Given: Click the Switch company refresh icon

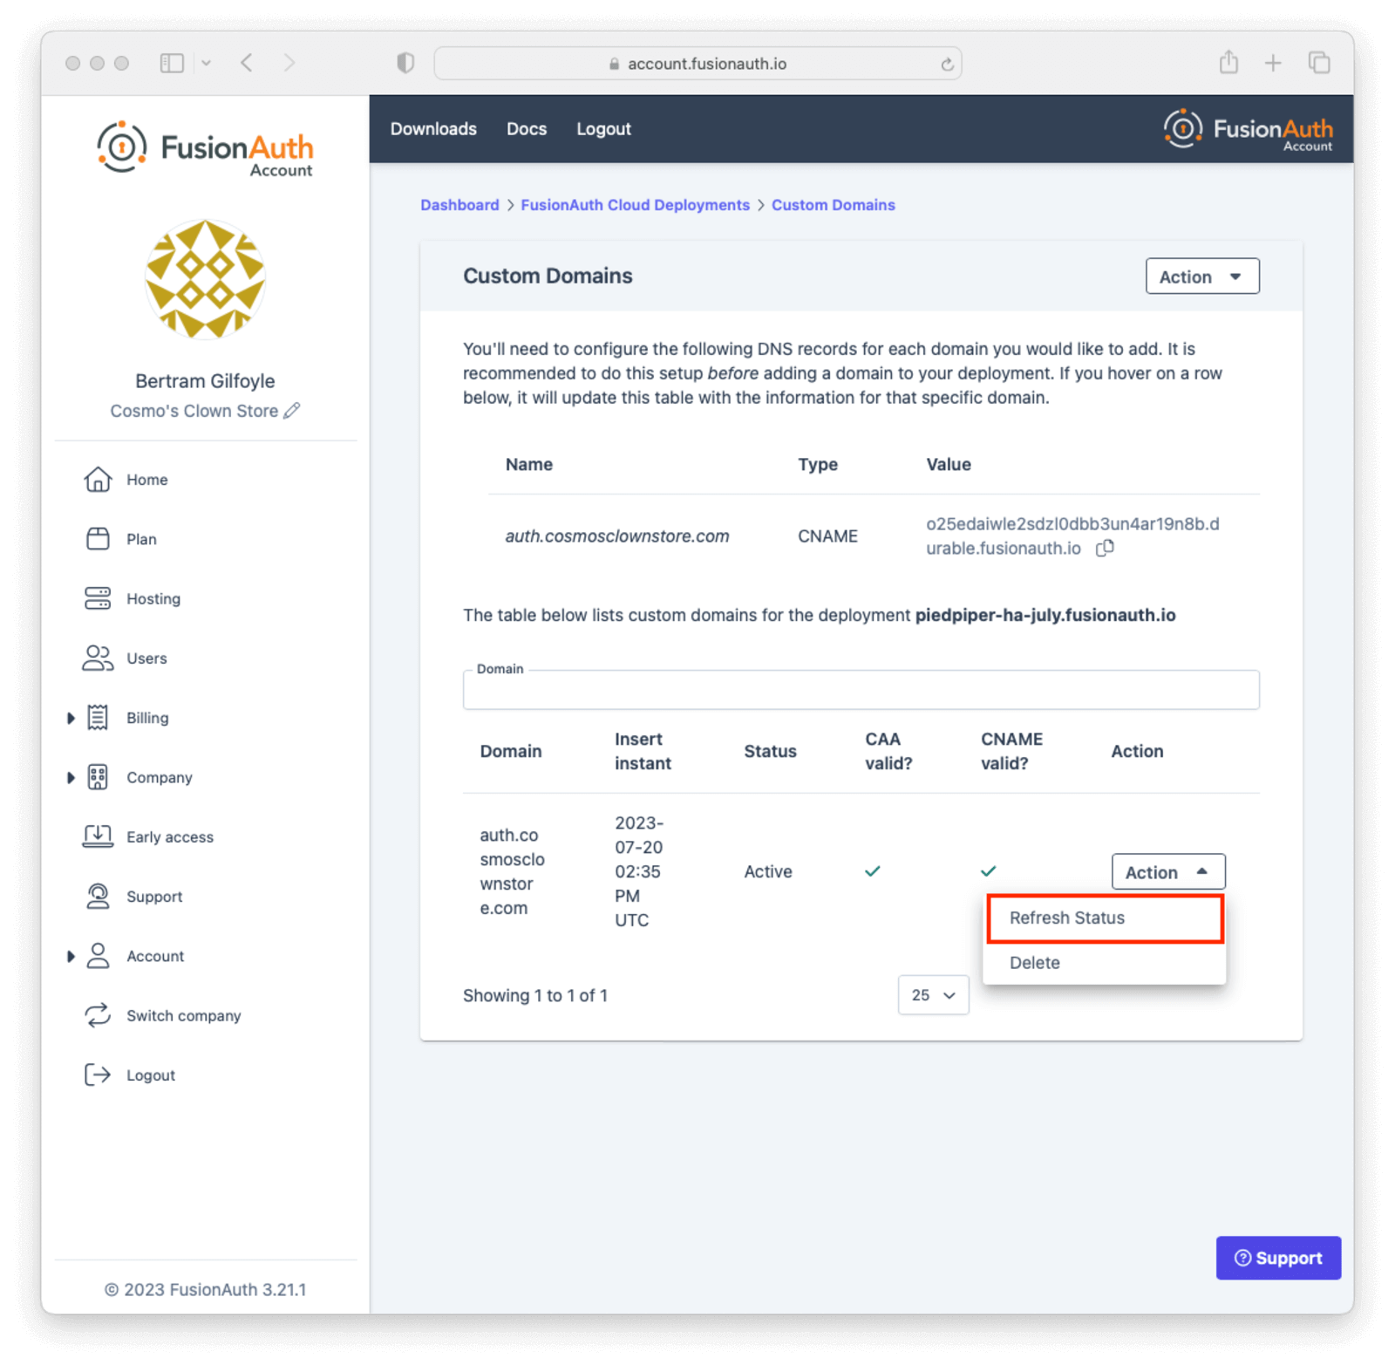Looking at the screenshot, I should [x=99, y=1015].
